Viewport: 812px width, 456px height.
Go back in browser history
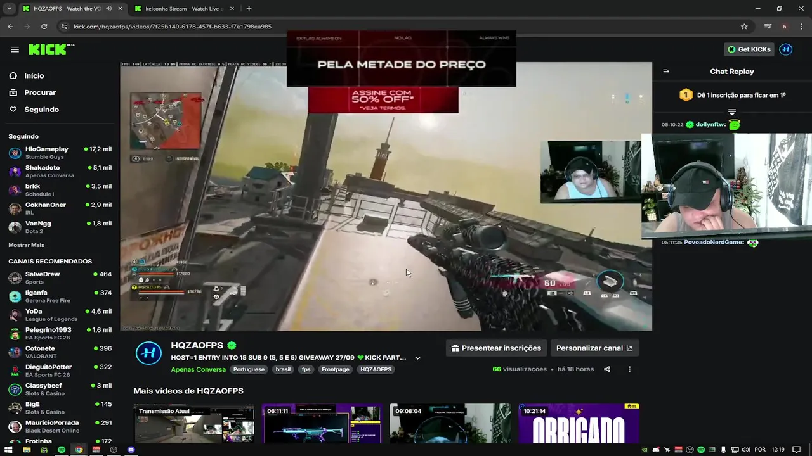(x=11, y=27)
